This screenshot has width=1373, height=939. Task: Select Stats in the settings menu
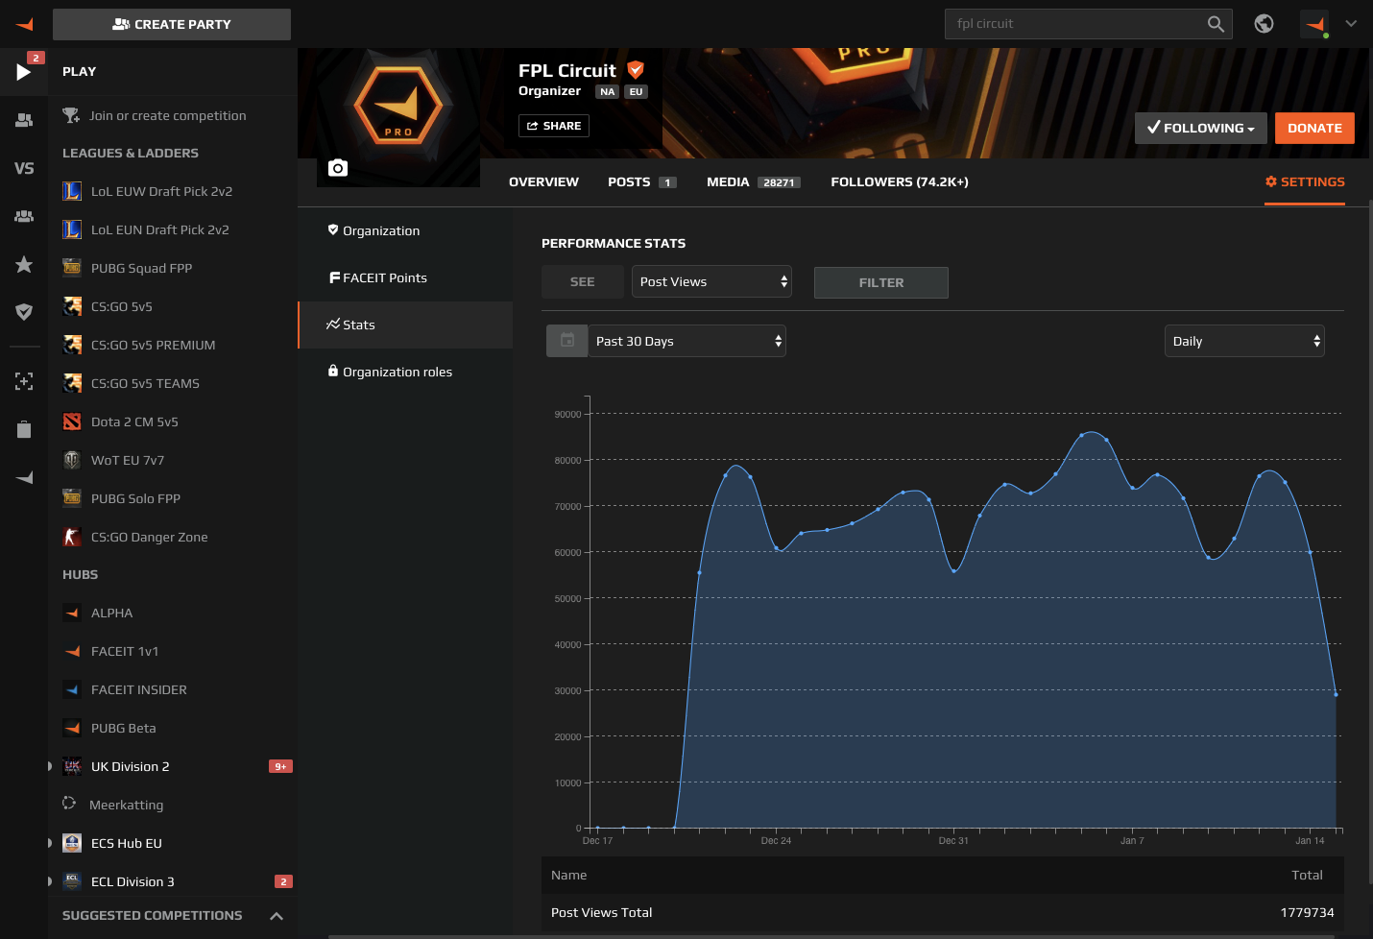click(x=405, y=325)
